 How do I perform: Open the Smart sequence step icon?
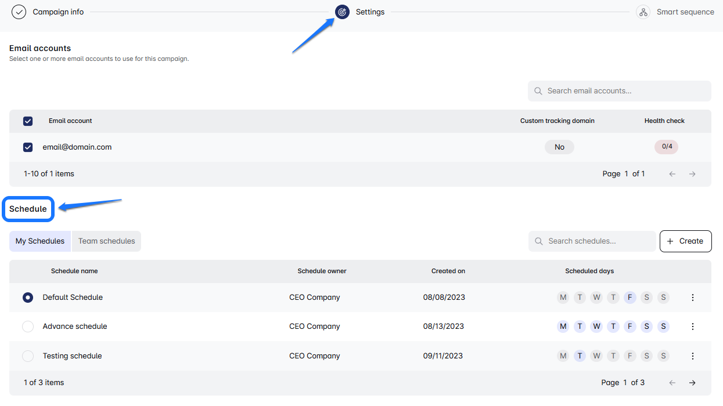(643, 12)
